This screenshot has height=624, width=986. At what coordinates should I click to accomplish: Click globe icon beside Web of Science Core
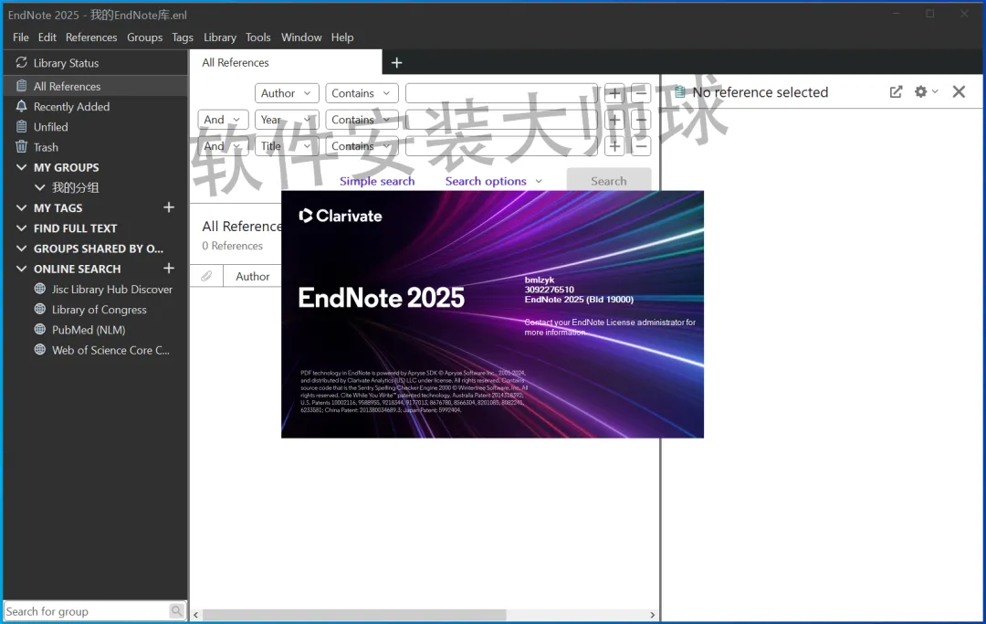coord(39,349)
